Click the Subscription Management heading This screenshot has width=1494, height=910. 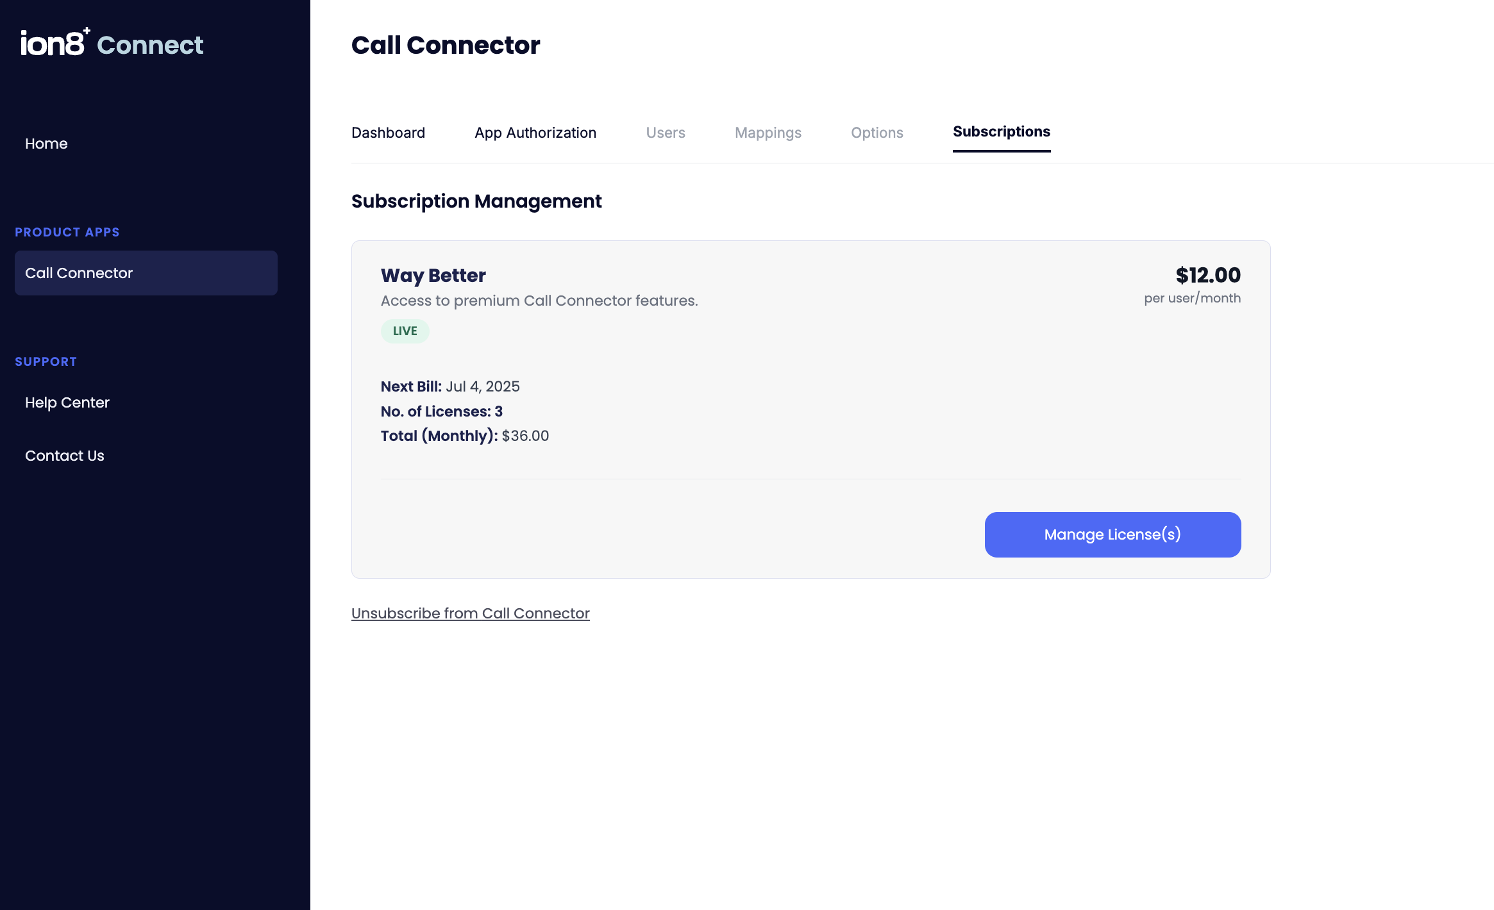tap(476, 201)
